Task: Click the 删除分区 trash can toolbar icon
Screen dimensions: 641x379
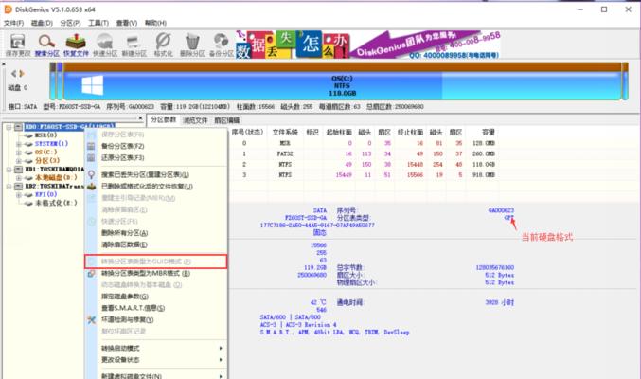Action: 191,42
